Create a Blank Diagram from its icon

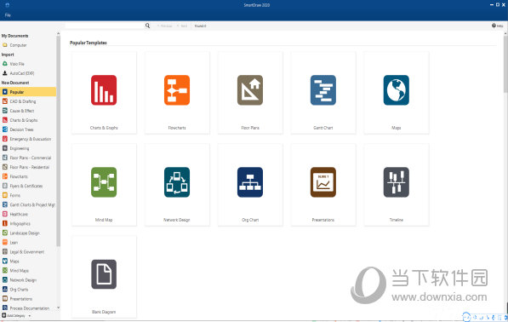[104, 274]
